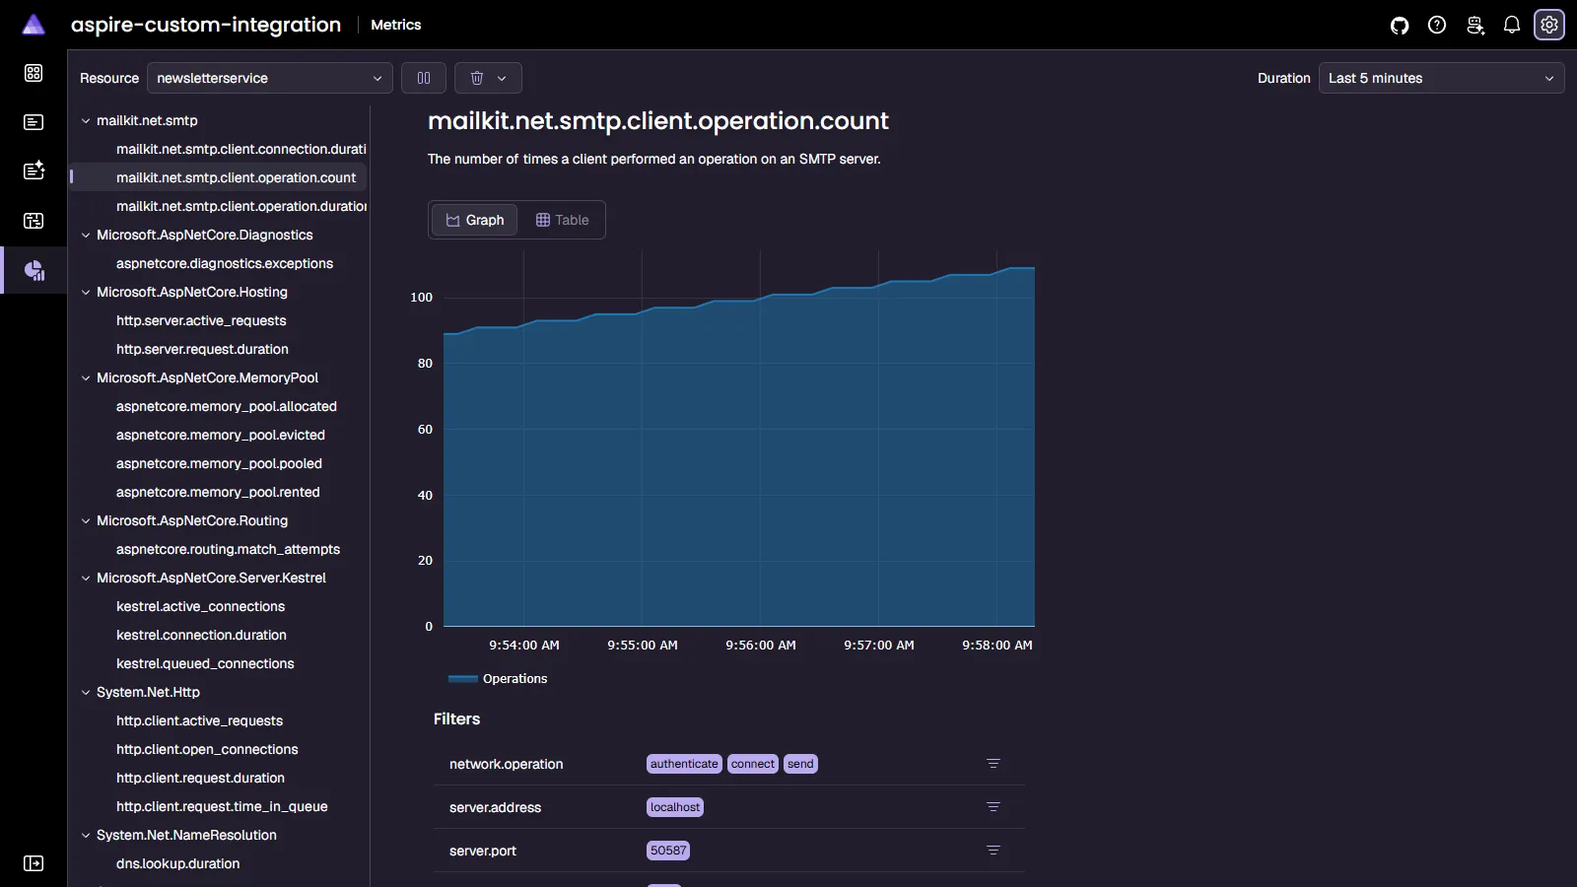Open the notifications bell
Screen dimensions: 1577x887
point(1512,25)
